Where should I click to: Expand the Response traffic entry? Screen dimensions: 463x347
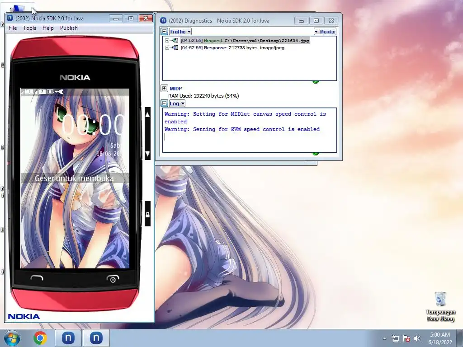pyautogui.click(x=167, y=47)
